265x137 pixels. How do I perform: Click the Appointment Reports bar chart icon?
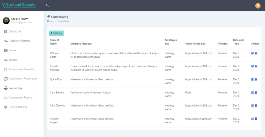click(x=6, y=97)
